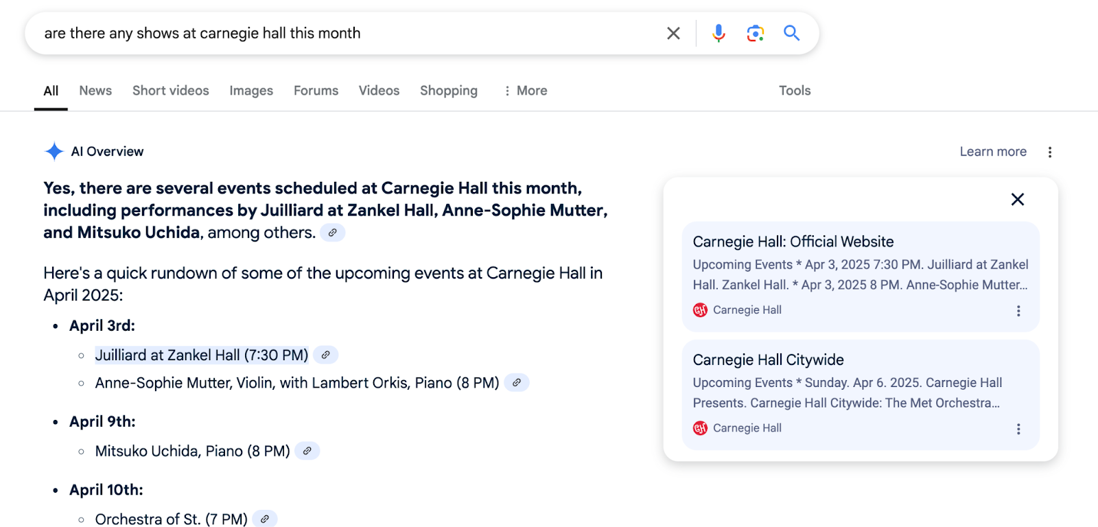Viewport: 1098px width, 527px height.
Task: Start voice search with the microphone icon
Action: coord(719,33)
